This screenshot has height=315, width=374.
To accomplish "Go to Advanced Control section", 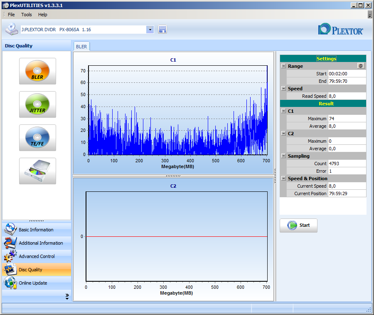I will [37, 256].
